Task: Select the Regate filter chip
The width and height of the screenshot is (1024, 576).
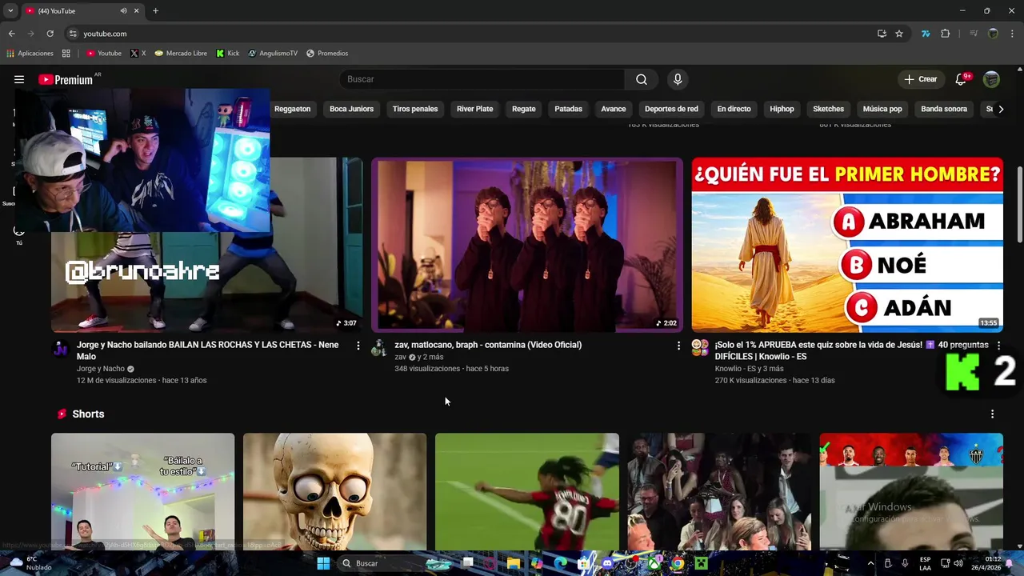Action: [524, 109]
